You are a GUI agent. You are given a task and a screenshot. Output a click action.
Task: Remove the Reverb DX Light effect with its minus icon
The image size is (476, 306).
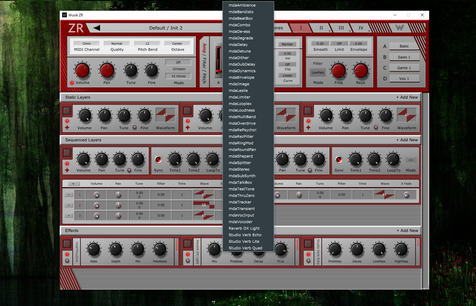coord(188,243)
